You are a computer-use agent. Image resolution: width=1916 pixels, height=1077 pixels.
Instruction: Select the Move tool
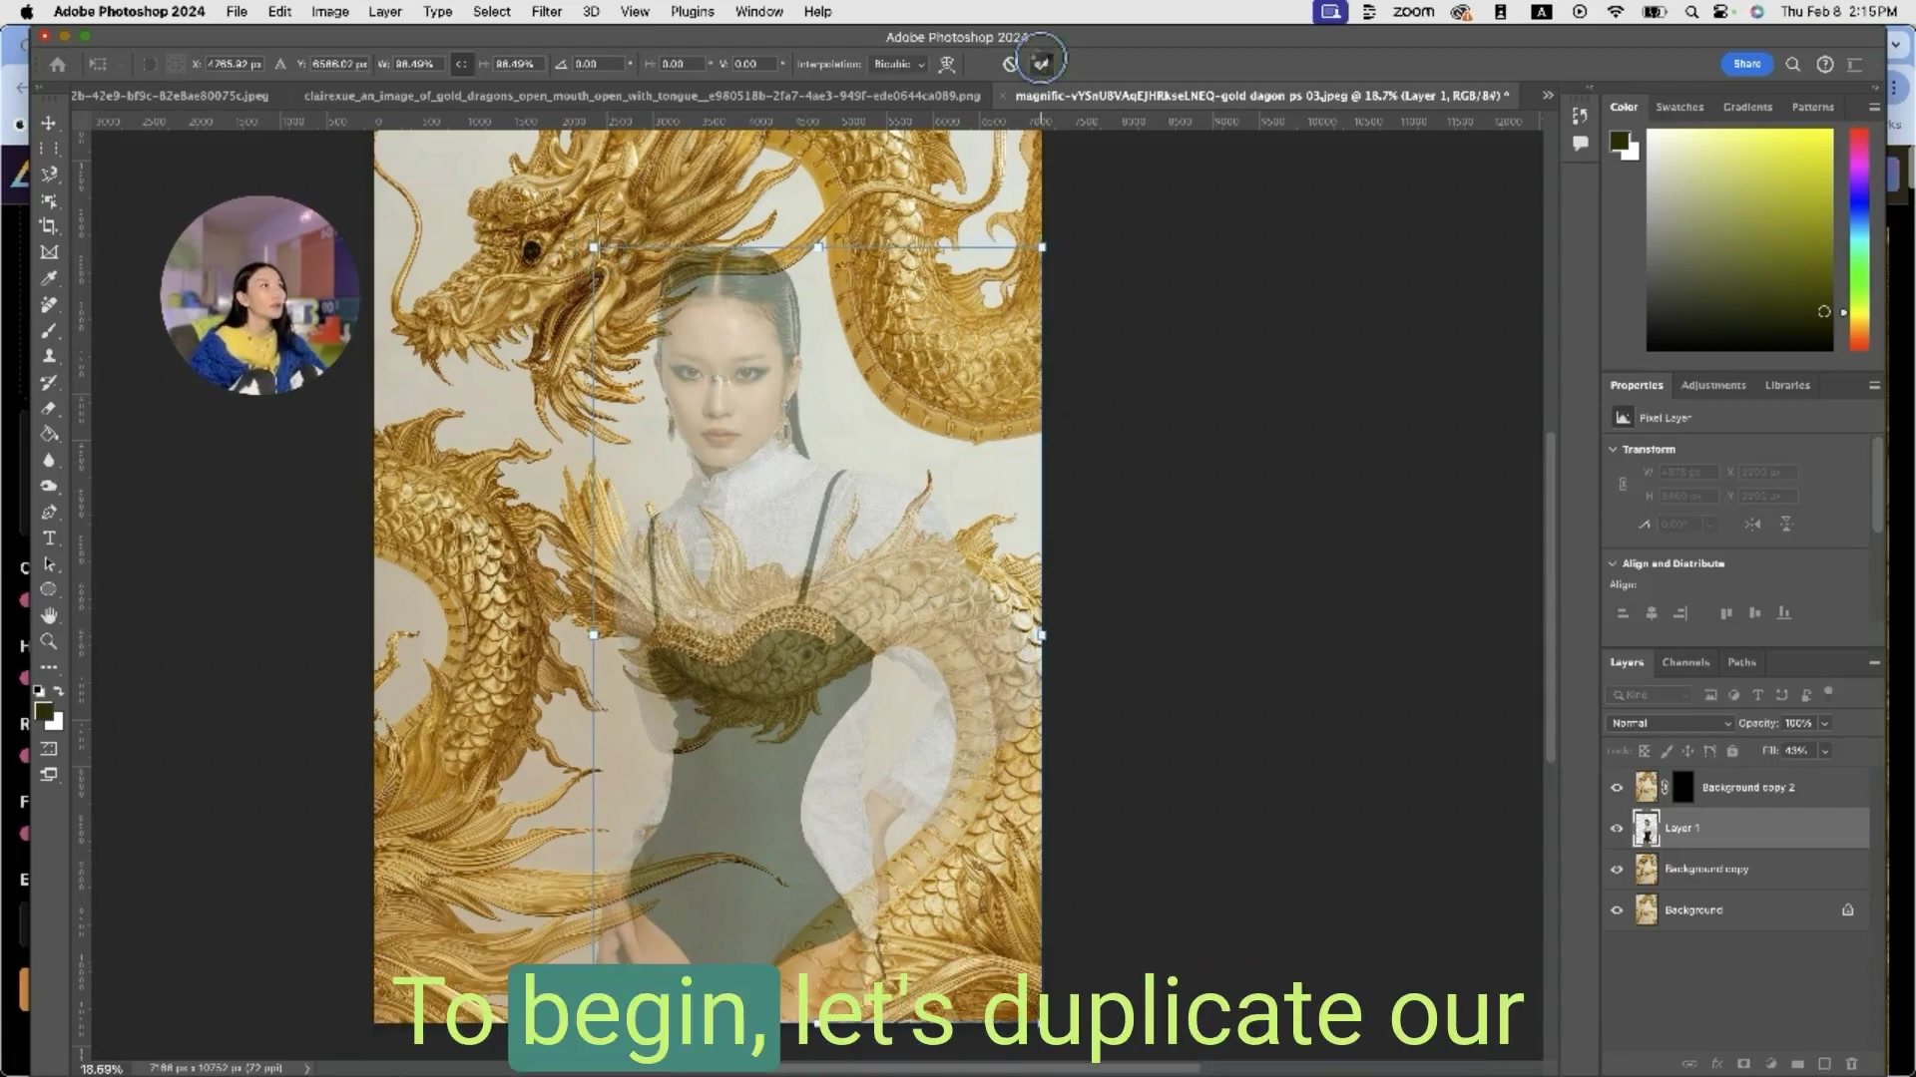[x=49, y=123]
